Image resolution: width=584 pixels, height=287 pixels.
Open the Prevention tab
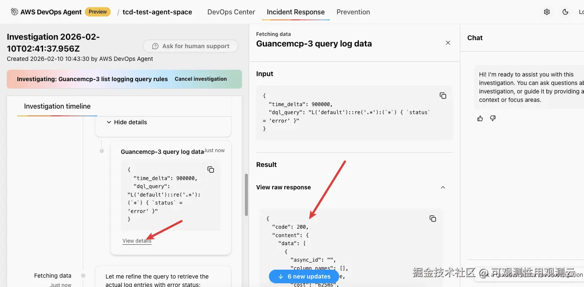tap(353, 12)
